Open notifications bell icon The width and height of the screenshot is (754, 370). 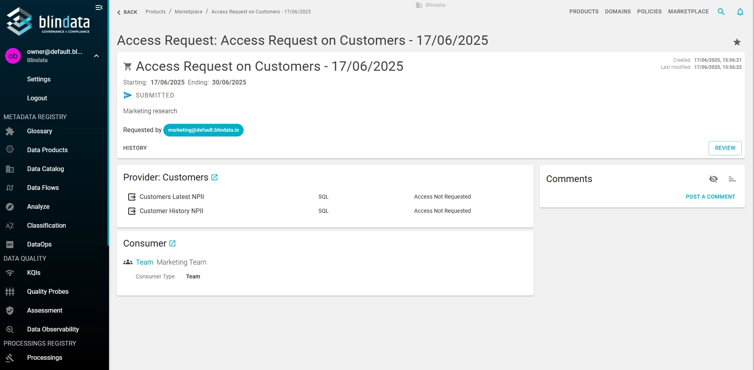pyautogui.click(x=740, y=12)
